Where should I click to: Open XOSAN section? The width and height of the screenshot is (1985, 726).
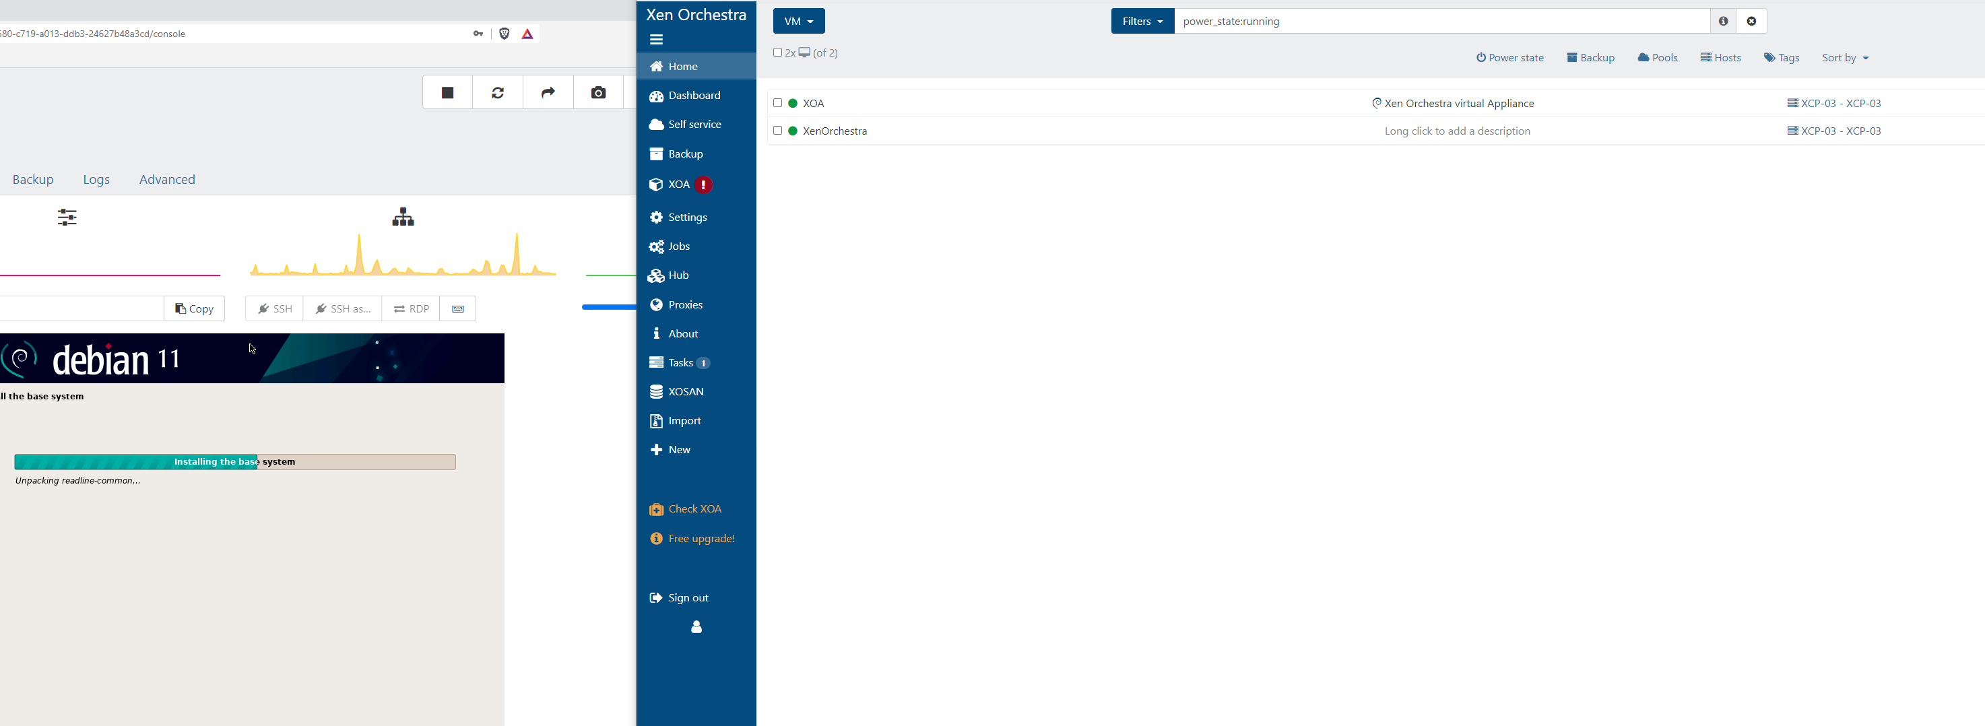click(x=696, y=391)
